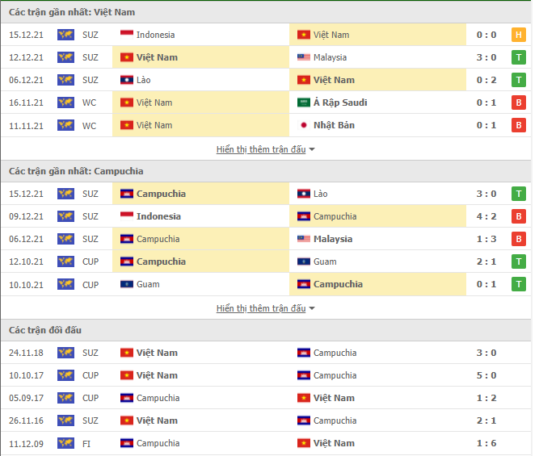Click red B badge on Indonesia–Campuchia 4:2 row
539x456 pixels.
tap(518, 216)
